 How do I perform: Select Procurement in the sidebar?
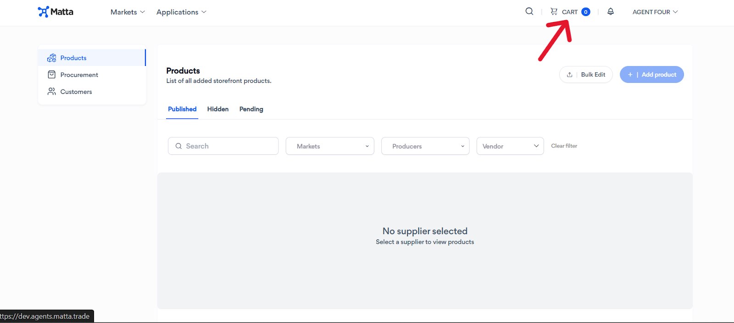92,75
